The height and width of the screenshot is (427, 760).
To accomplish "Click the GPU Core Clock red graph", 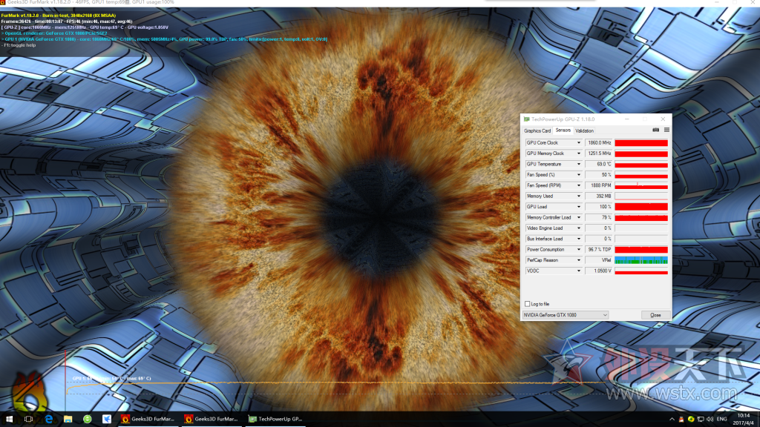I will coord(641,143).
